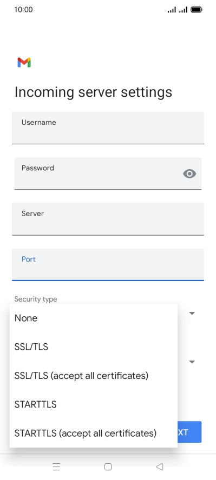Focus the Password input field

tap(108, 174)
